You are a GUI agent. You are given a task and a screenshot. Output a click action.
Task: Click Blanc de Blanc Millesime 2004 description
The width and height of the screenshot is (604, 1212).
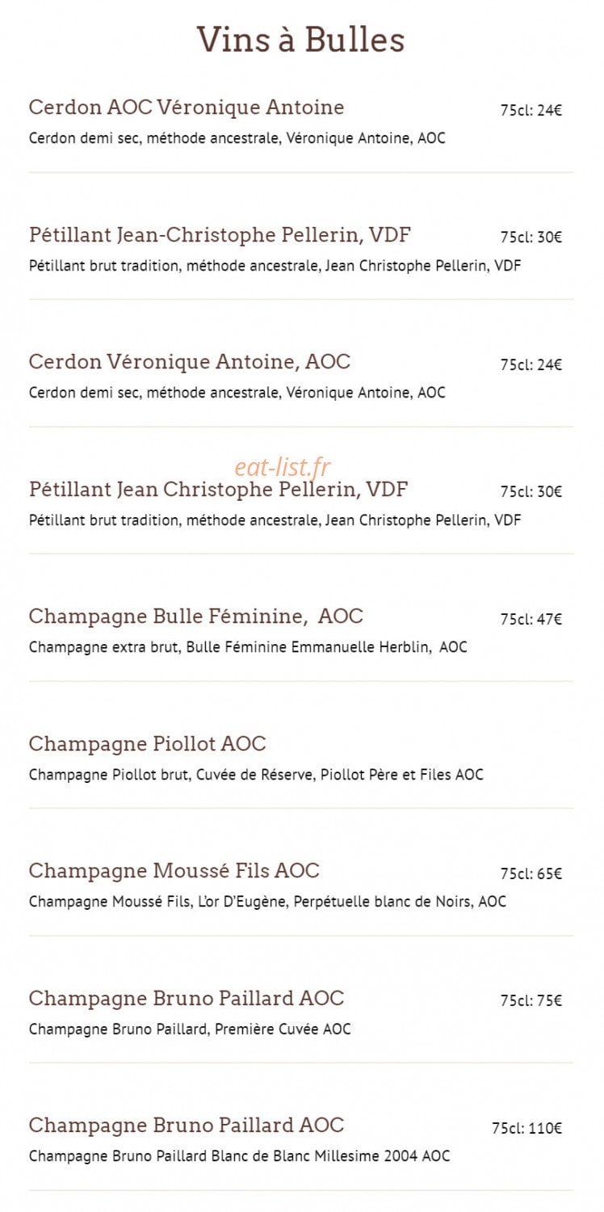pyautogui.click(x=240, y=1156)
